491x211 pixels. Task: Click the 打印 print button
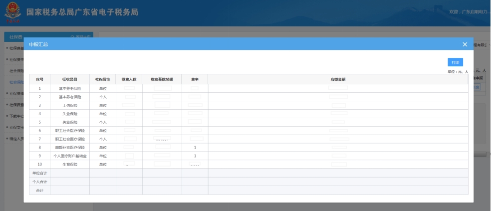point(455,62)
